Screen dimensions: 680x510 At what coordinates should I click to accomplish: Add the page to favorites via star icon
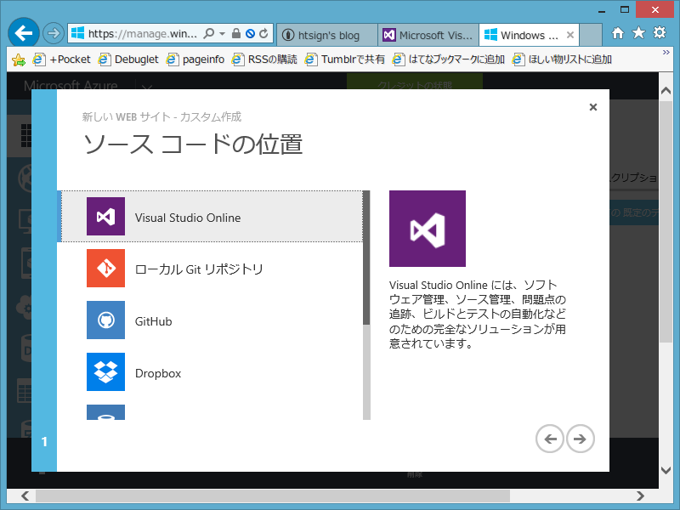tap(640, 34)
